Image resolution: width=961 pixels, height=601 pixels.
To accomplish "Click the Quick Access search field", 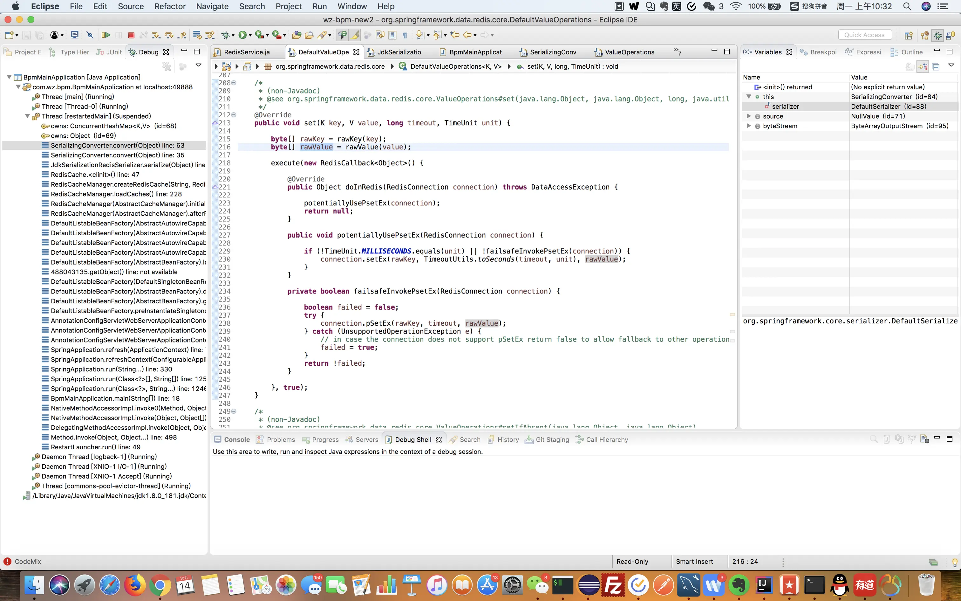I will click(865, 35).
